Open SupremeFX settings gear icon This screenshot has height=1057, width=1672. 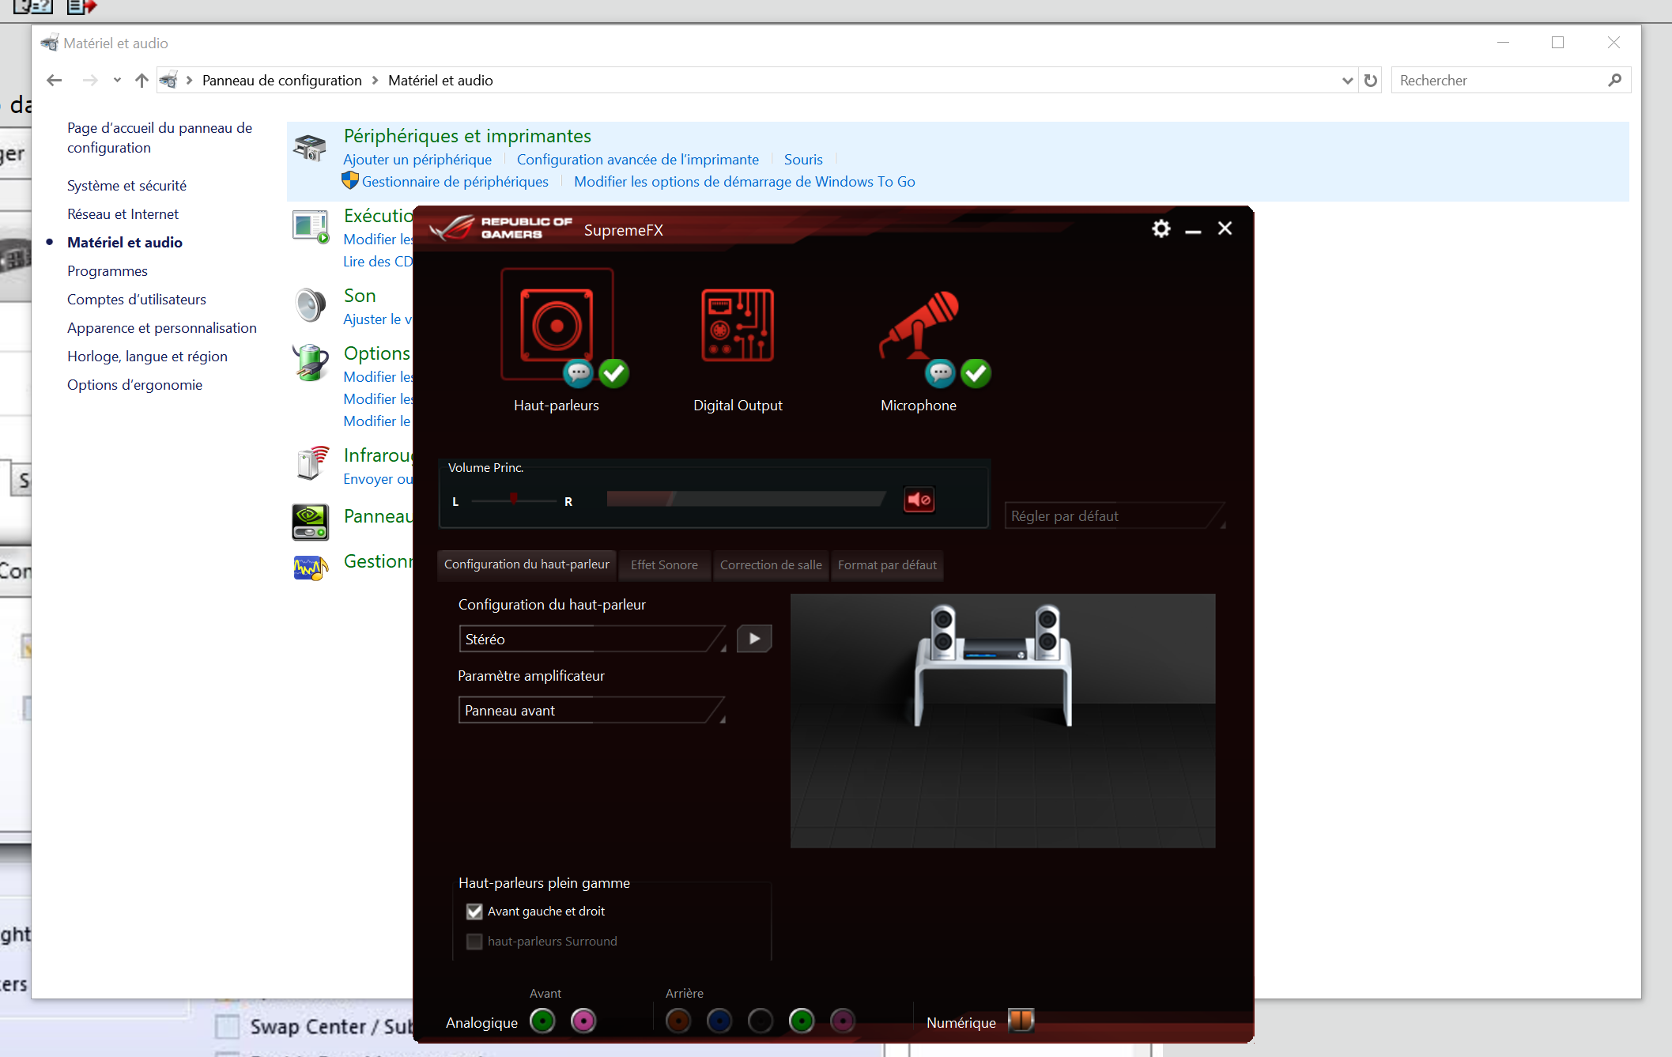pos(1161,229)
